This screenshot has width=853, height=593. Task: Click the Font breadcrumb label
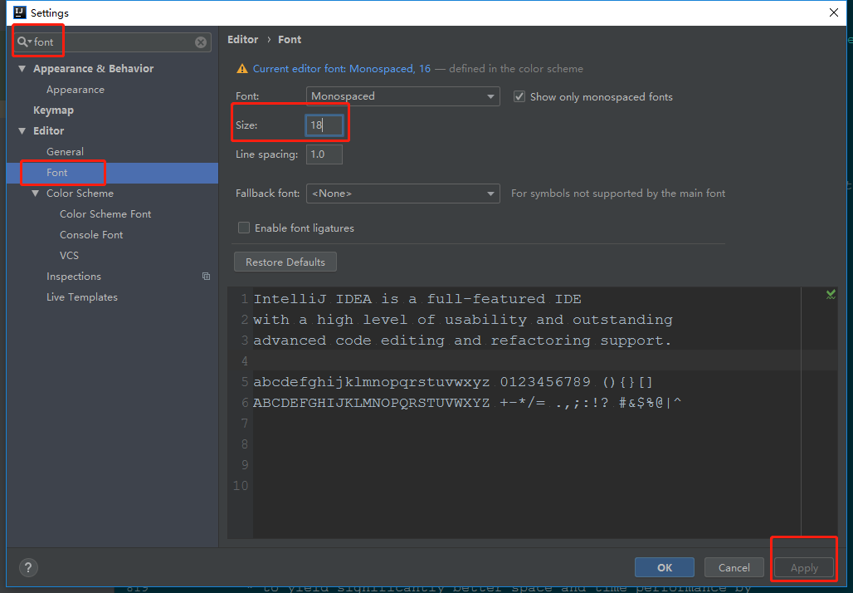click(290, 39)
